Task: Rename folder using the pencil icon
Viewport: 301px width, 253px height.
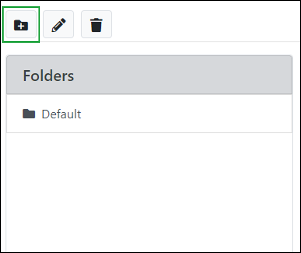Action: [x=58, y=25]
